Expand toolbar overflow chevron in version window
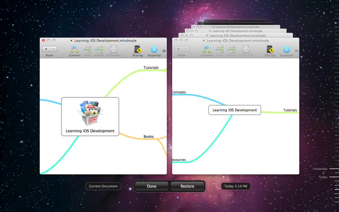Image resolution: width=339 pixels, height=212 pixels. [297, 51]
